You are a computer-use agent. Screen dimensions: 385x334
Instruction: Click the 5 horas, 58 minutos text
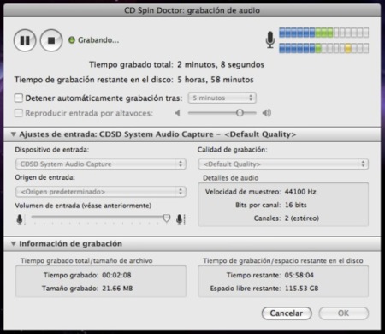pyautogui.click(x=216, y=80)
